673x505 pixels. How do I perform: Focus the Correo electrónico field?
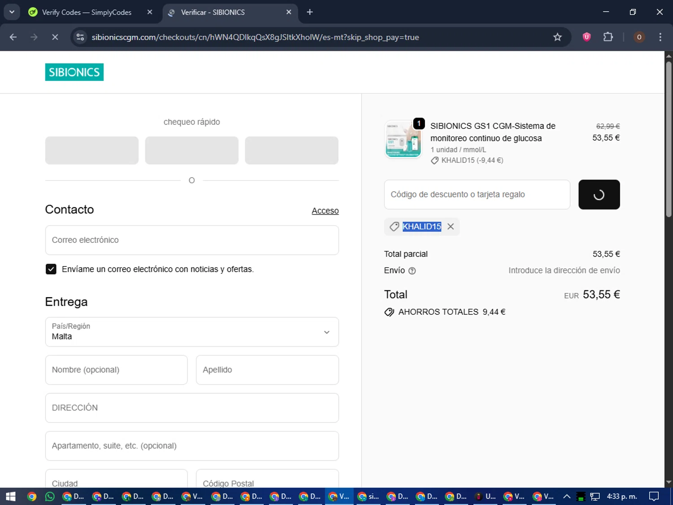192,240
